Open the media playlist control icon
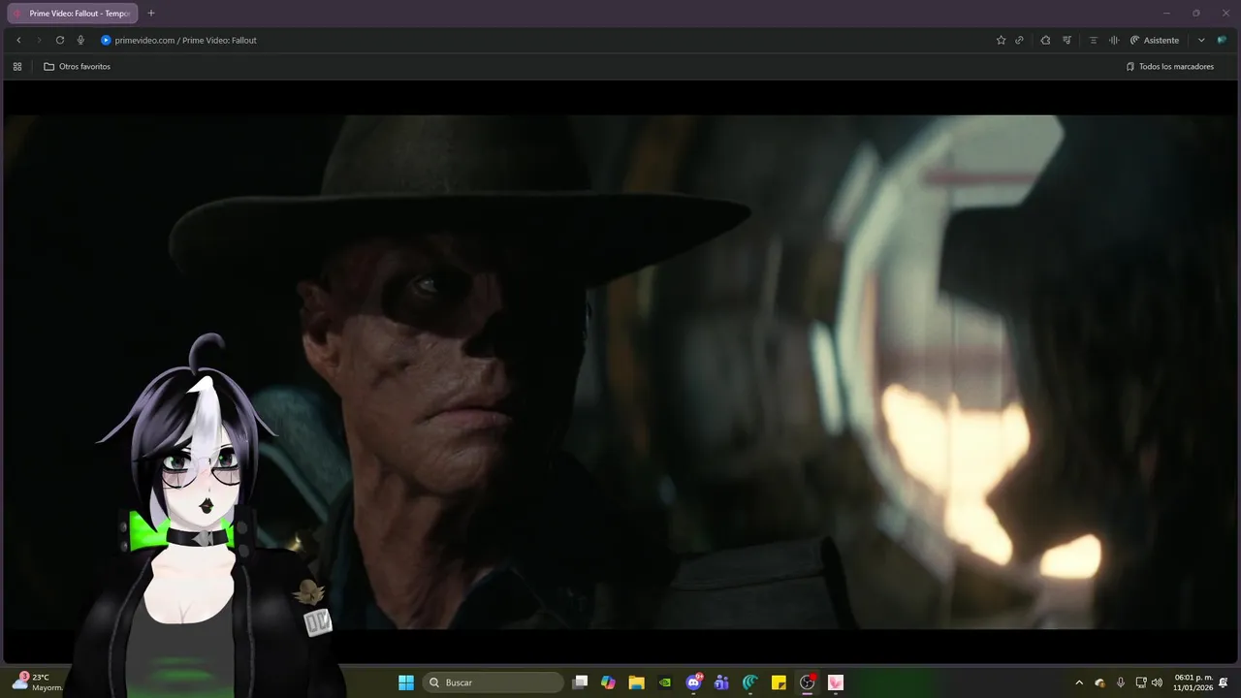 pyautogui.click(x=1067, y=40)
